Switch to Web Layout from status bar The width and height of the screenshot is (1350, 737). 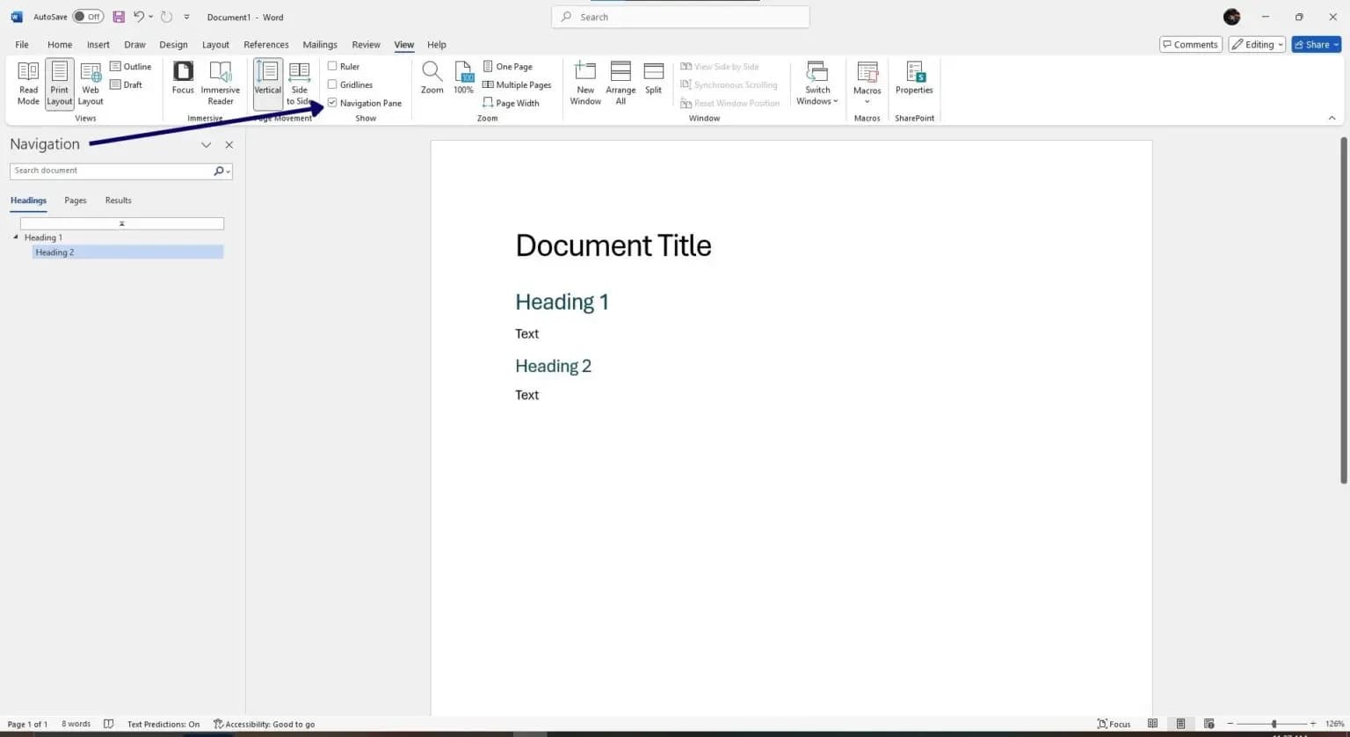[1208, 724]
